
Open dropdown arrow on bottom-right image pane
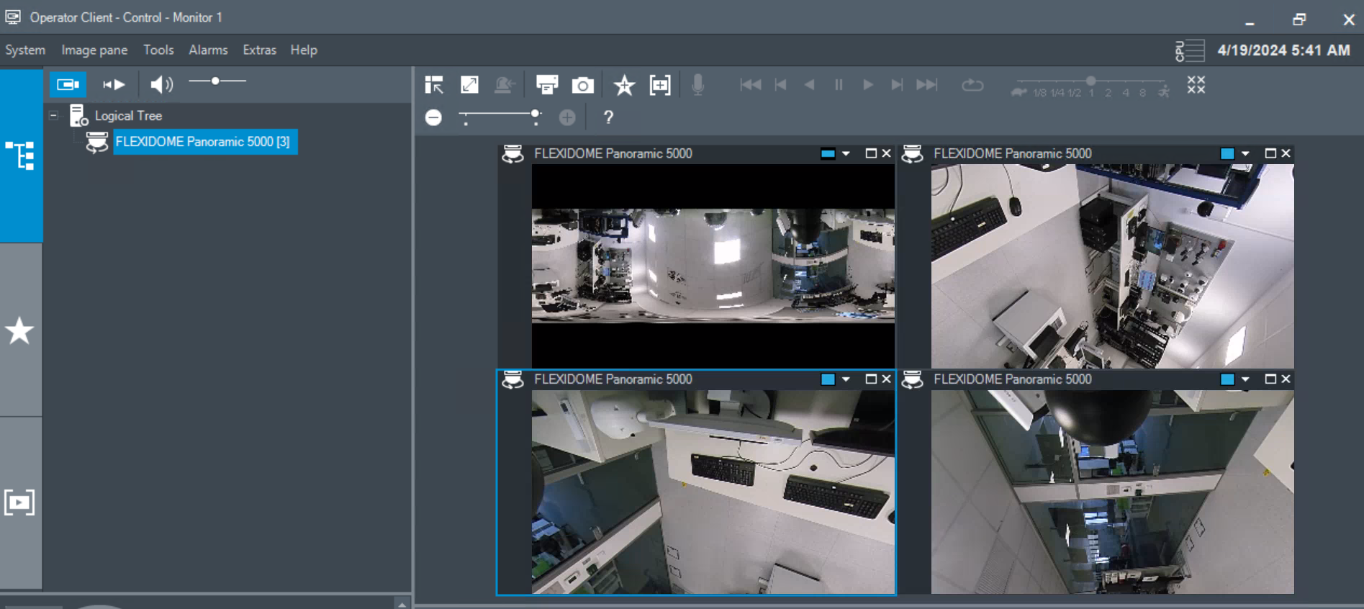1245,379
